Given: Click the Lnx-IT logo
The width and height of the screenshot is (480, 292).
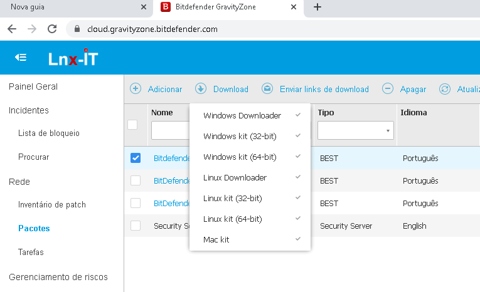Looking at the screenshot, I should coord(73,58).
